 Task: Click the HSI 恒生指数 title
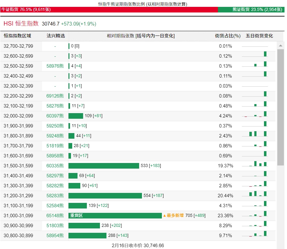21,24
